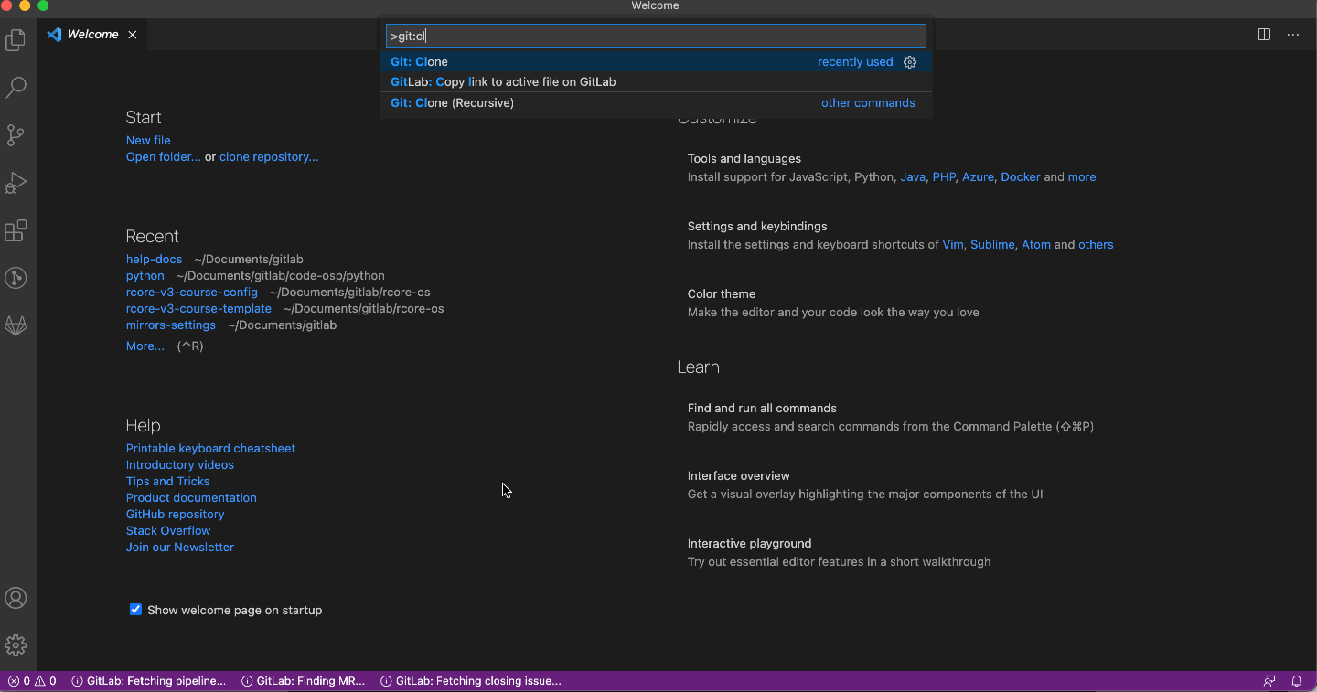Click in the command palette input
The width and height of the screenshot is (1317, 692).
click(656, 36)
